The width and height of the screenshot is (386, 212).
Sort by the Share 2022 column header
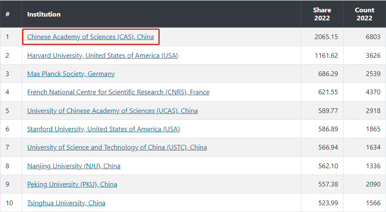pyautogui.click(x=322, y=14)
